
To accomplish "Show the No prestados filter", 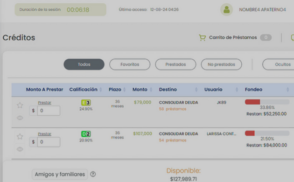I will (222, 64).
